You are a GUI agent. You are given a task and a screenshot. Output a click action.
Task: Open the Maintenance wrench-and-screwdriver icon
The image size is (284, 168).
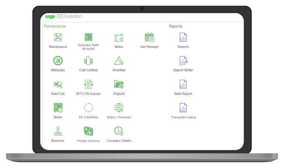point(58,37)
